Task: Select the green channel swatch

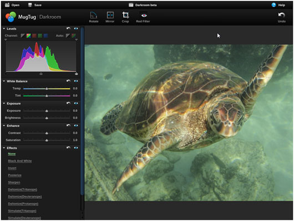Action: click(x=40, y=36)
